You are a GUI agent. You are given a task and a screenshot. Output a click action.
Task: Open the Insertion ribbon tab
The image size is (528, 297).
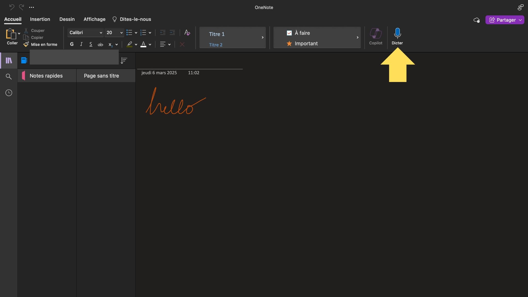[x=40, y=19]
